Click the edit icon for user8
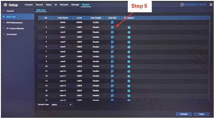Screen dimensions: 214x118 [x=112, y=61]
